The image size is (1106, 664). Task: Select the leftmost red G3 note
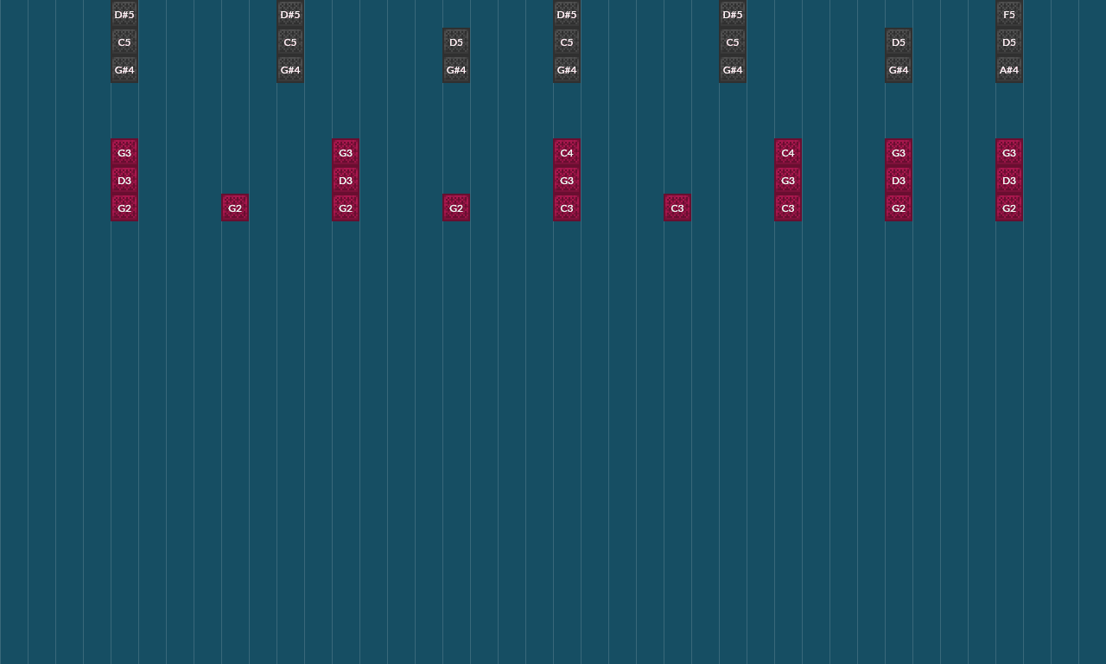click(124, 152)
